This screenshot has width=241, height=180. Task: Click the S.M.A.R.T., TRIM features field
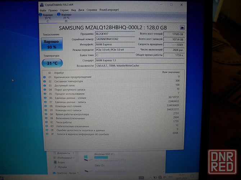140,66
